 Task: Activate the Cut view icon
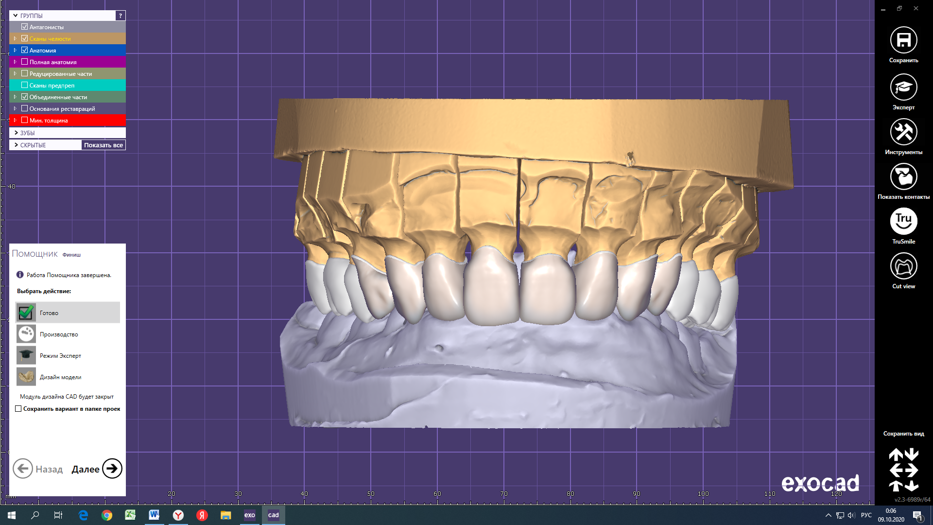pos(903,266)
